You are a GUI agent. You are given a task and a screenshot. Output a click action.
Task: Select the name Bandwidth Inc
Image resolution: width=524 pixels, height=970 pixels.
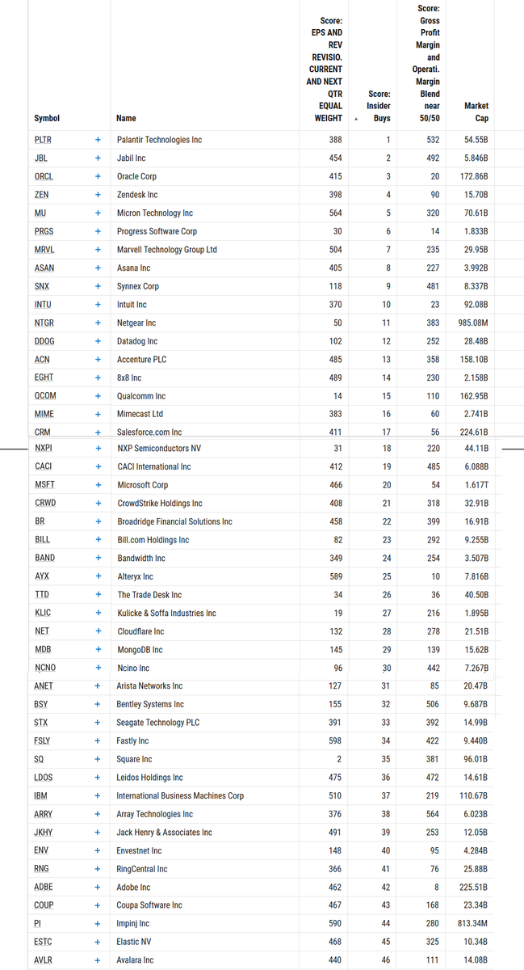click(x=140, y=559)
